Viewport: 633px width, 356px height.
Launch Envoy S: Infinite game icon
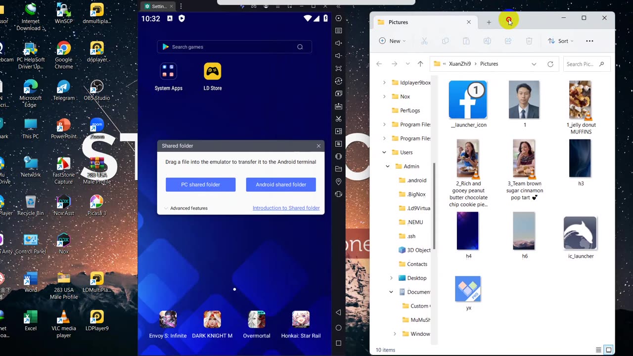(168, 324)
